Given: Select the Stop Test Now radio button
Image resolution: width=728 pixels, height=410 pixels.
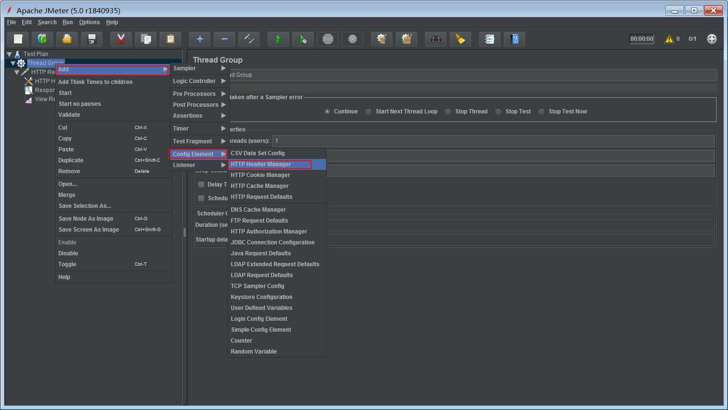Looking at the screenshot, I should point(541,112).
